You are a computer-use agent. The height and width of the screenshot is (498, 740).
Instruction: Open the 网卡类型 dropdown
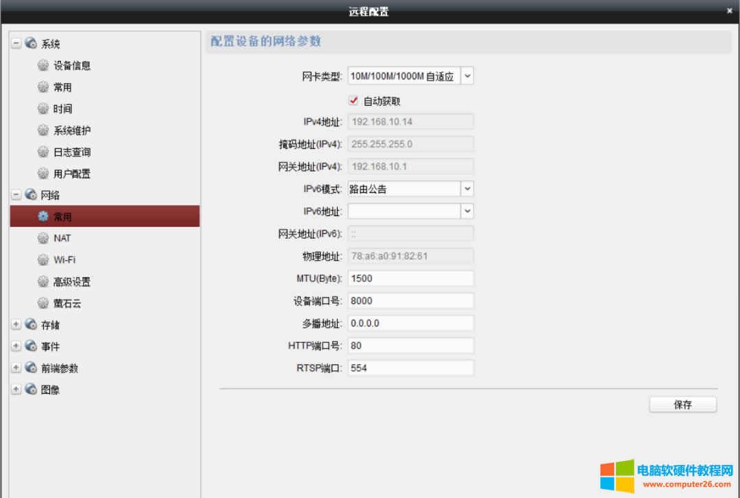[467, 76]
